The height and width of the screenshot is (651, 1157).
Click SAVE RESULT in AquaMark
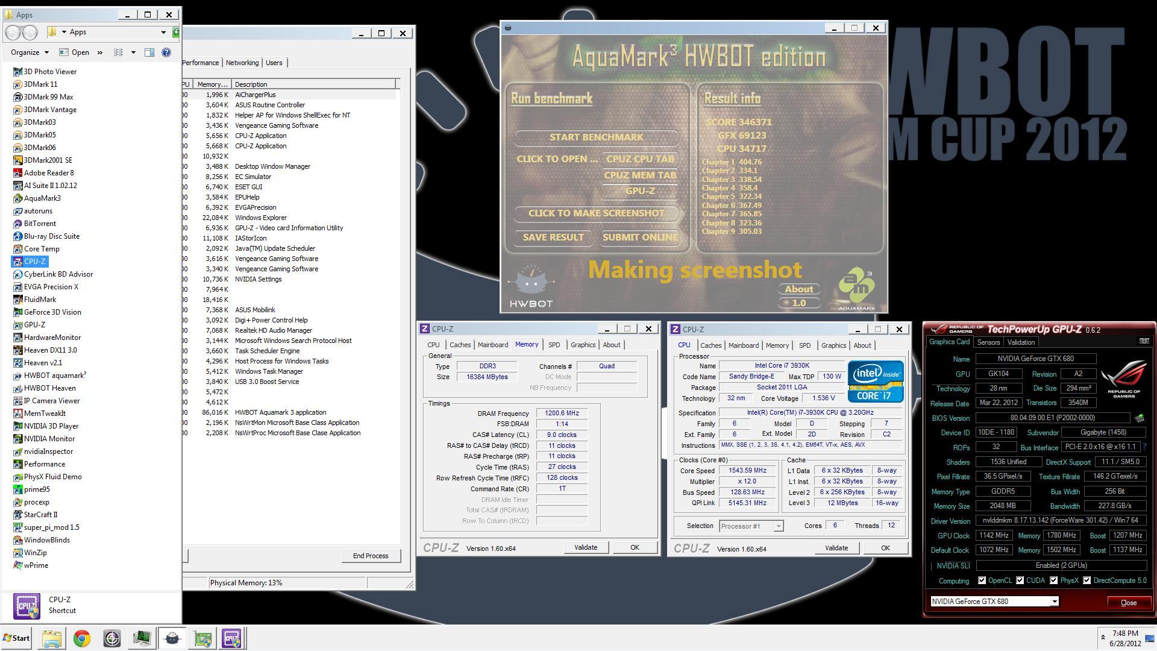(x=553, y=237)
